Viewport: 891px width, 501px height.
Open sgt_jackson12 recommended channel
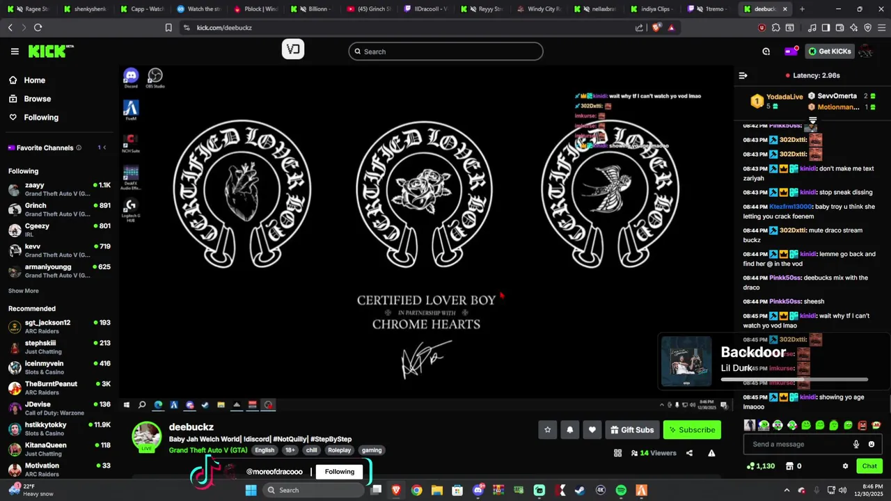[x=59, y=327]
